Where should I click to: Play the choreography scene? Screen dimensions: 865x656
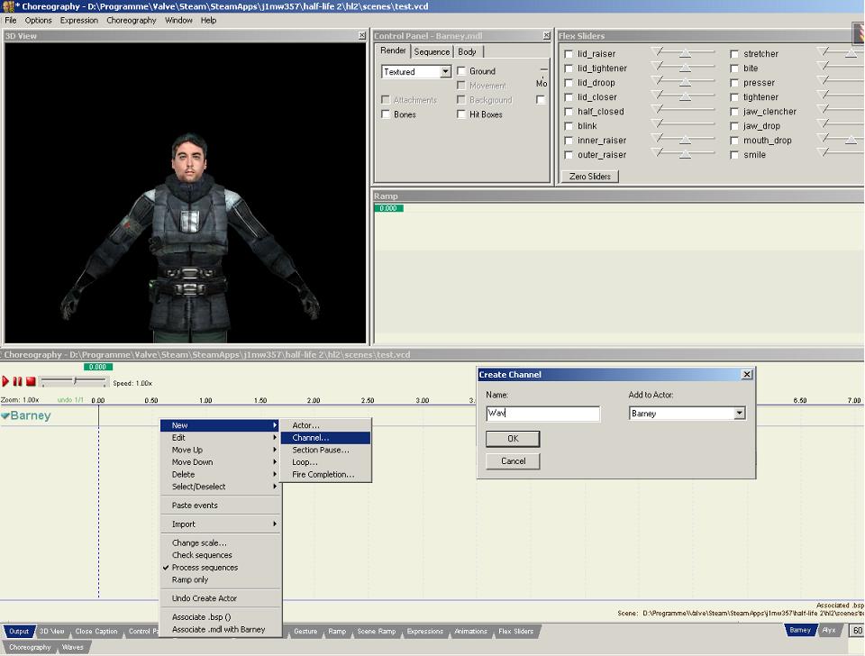5,381
